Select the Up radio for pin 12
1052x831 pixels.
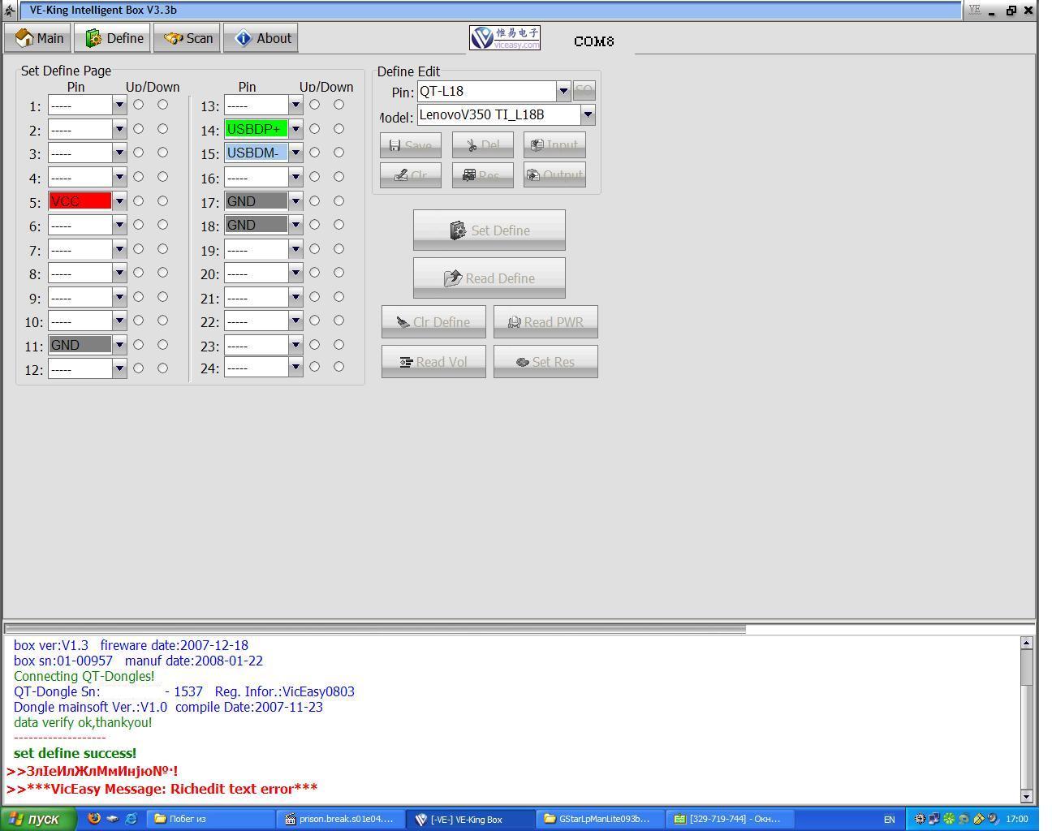(x=139, y=368)
